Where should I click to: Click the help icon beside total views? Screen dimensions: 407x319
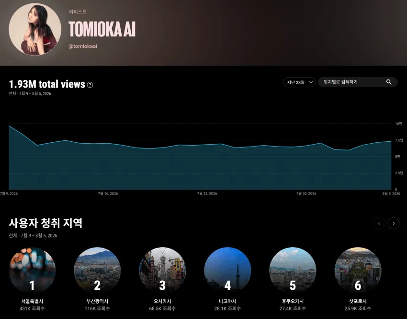pos(90,85)
